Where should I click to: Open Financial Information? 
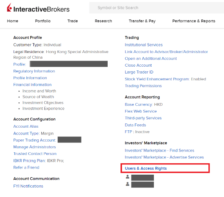click(32, 84)
